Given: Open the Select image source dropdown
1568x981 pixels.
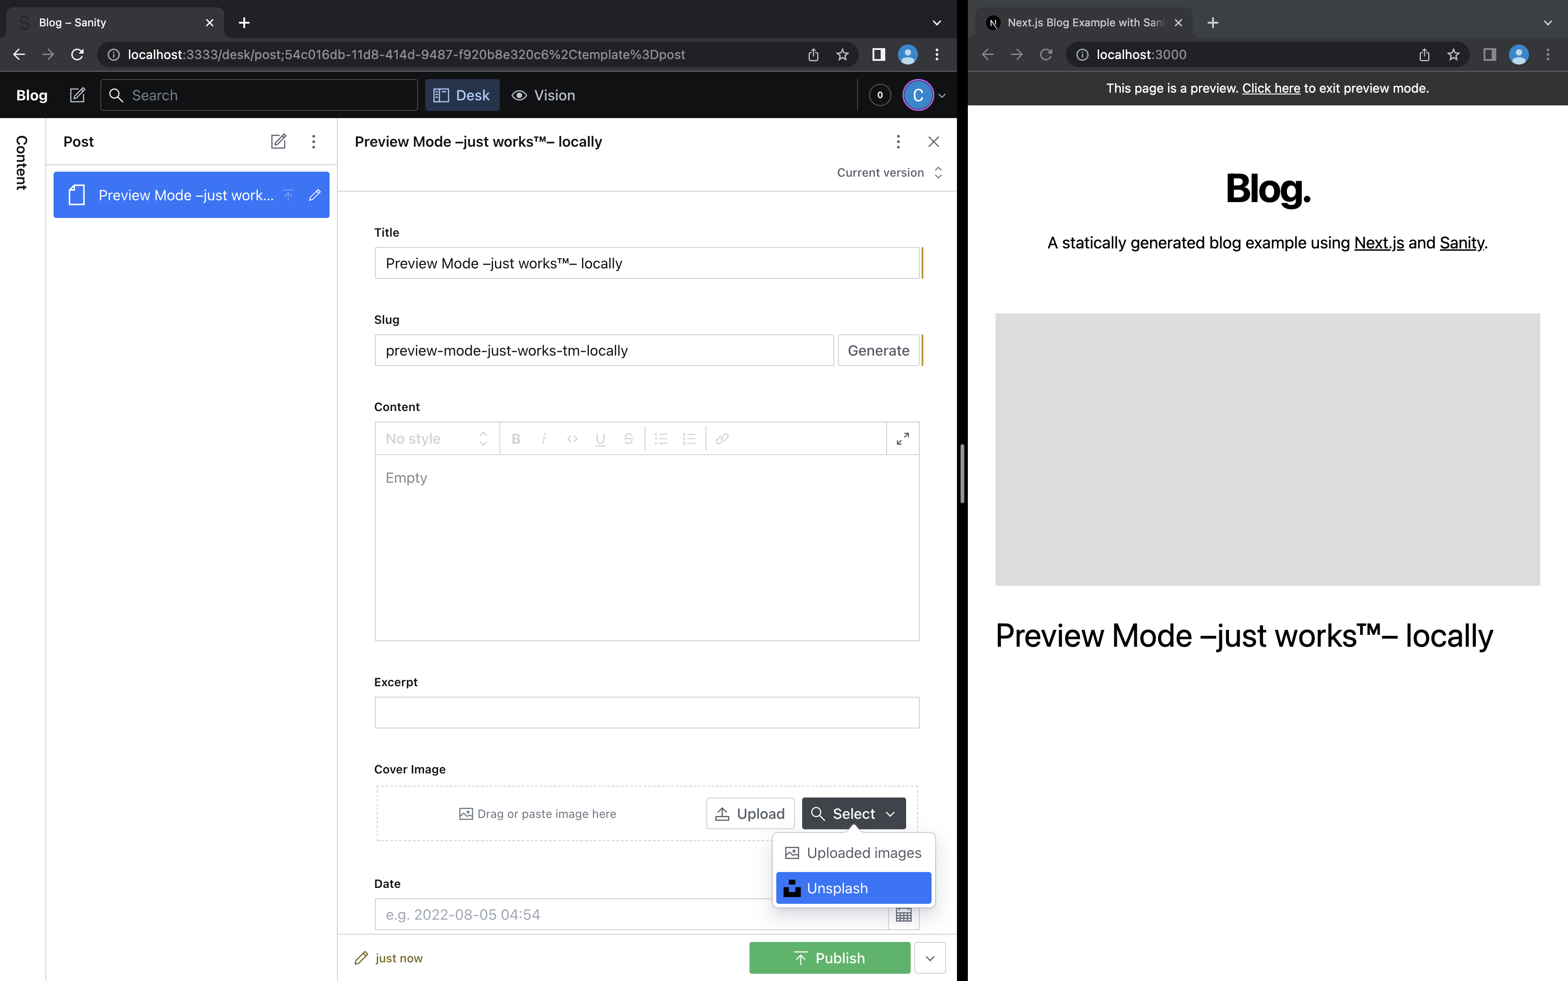Looking at the screenshot, I should pos(853,813).
